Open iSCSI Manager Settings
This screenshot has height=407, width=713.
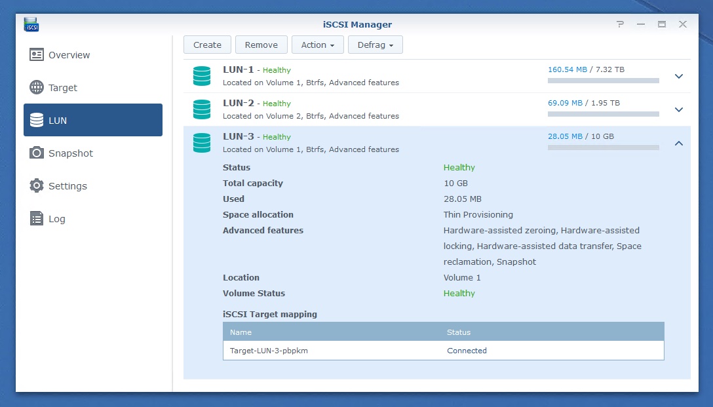click(67, 185)
